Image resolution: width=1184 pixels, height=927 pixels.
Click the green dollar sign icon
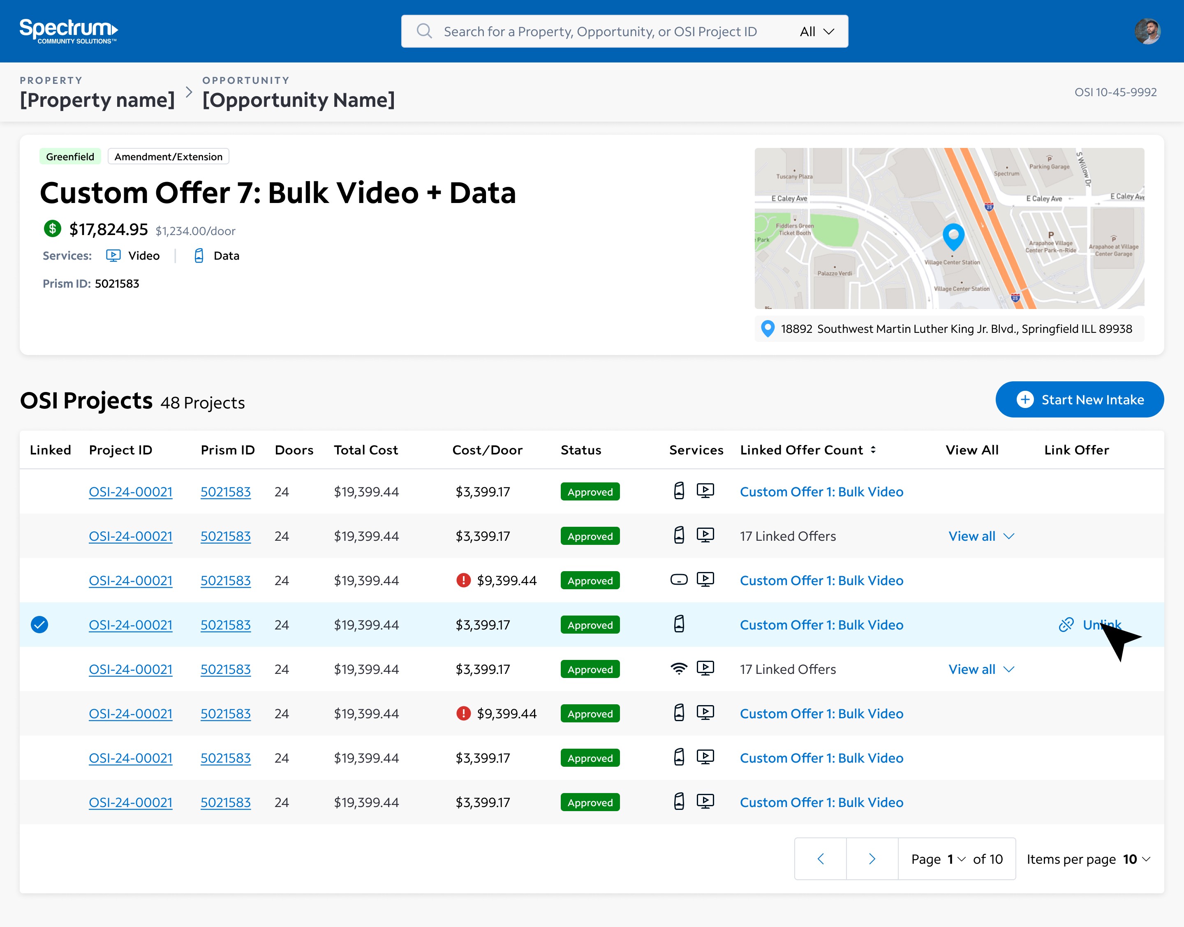pyautogui.click(x=52, y=228)
